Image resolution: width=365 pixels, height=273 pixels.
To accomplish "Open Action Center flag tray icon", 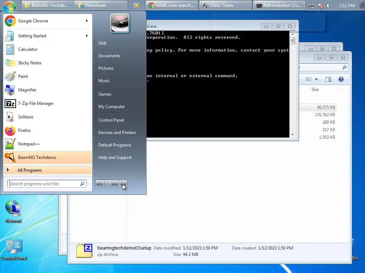I will 320,5.
